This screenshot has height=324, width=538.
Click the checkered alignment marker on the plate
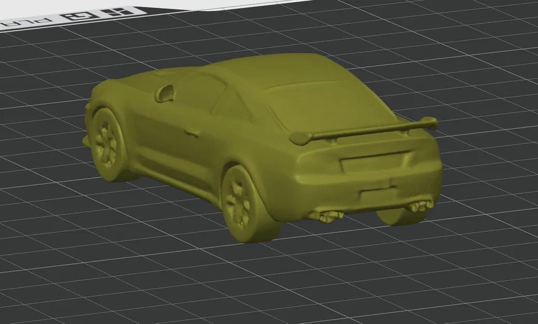click(118, 11)
